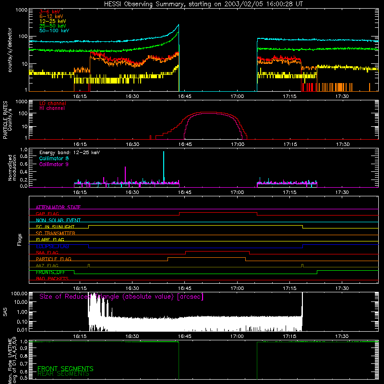The width and height of the screenshot is (384, 384).
Task: Click the '12-25 keV' legend label
Action: point(52,21)
